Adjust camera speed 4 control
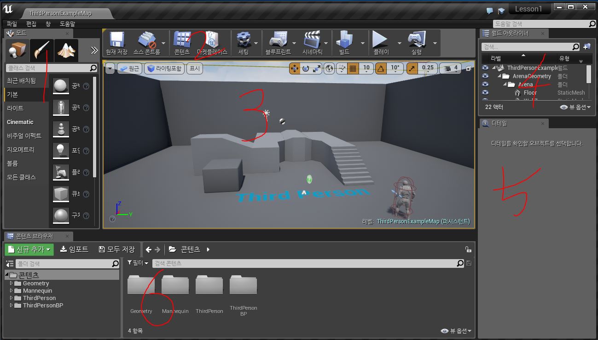Image resolution: width=598 pixels, height=340 pixels. (450, 68)
